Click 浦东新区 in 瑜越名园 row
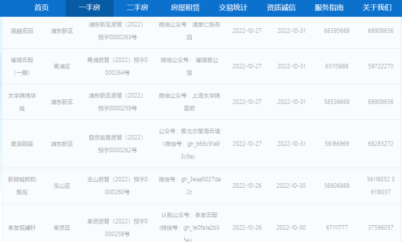 62,31
